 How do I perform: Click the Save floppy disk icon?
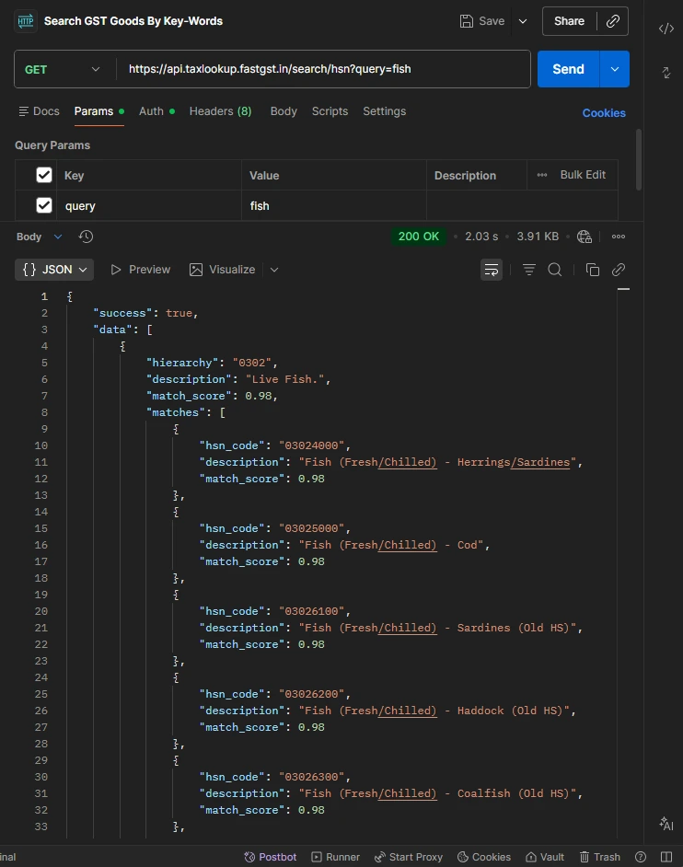click(466, 21)
